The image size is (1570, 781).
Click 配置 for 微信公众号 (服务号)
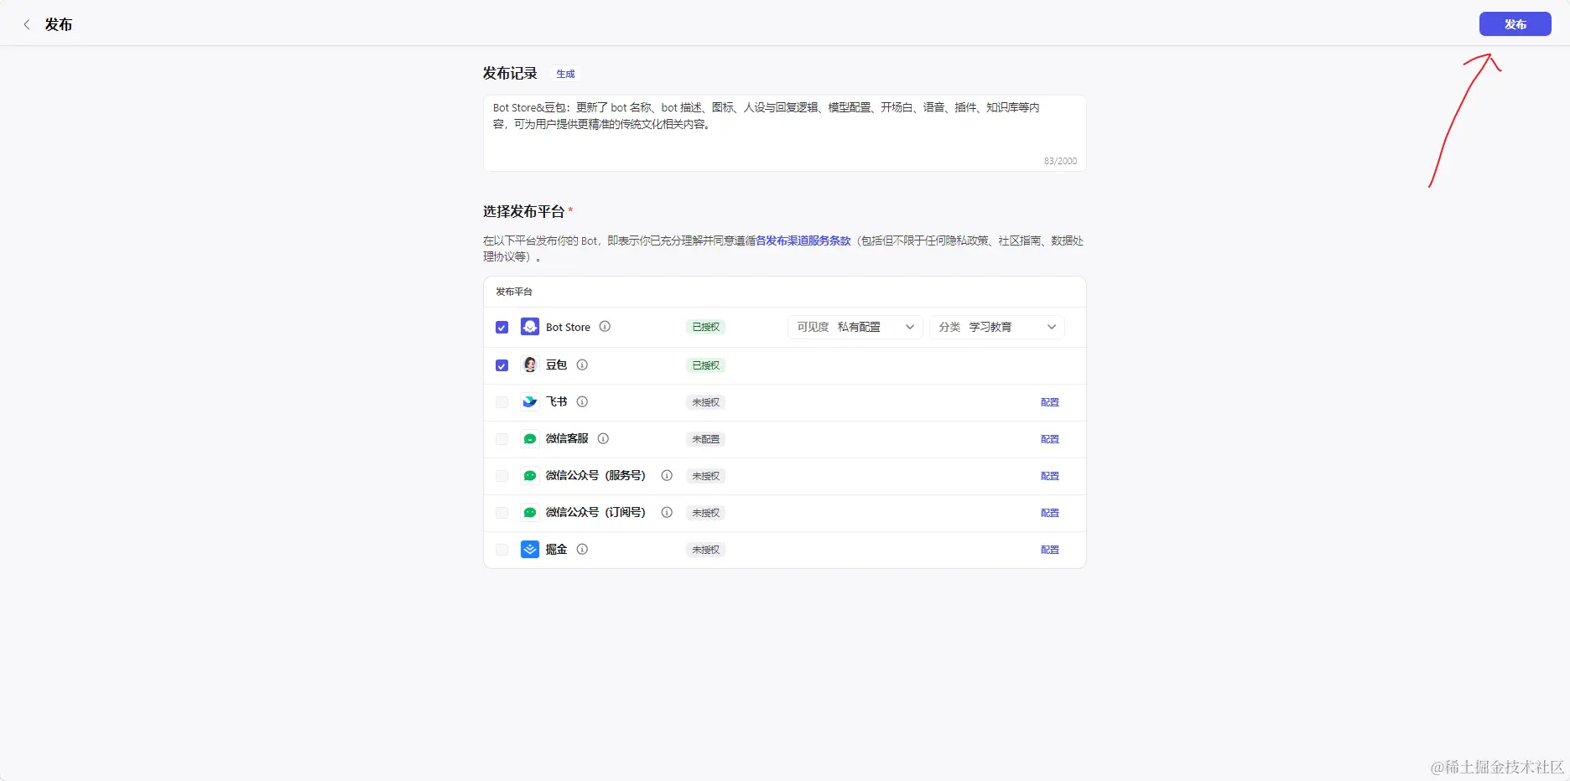pyautogui.click(x=1050, y=476)
